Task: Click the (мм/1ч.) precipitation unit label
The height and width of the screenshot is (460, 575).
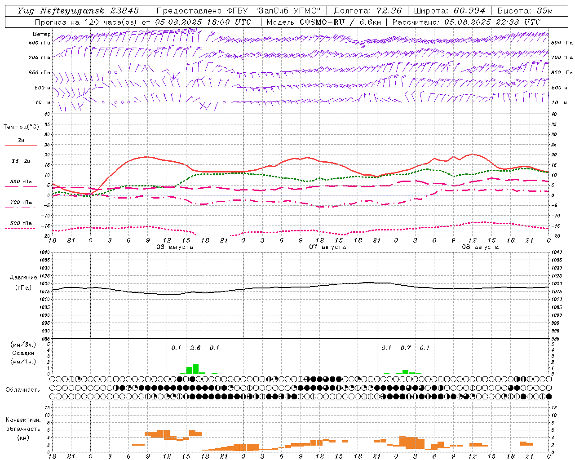Action: coord(23,362)
